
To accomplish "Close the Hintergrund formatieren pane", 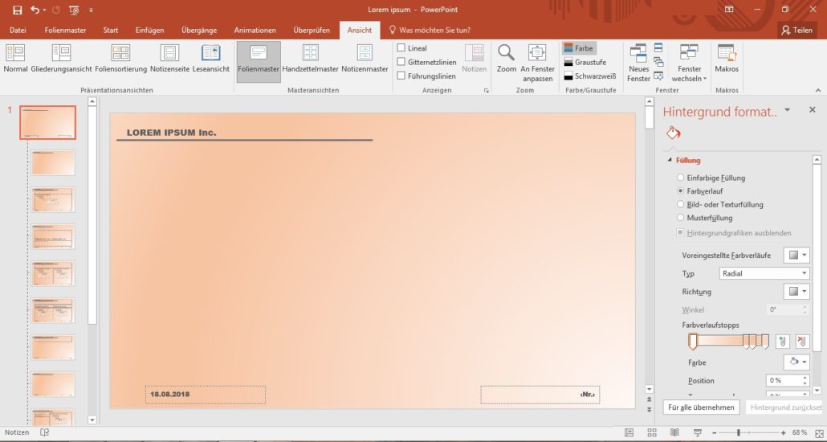I will pyautogui.click(x=813, y=110).
